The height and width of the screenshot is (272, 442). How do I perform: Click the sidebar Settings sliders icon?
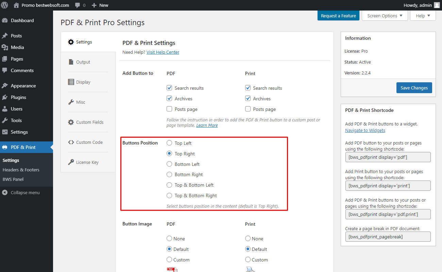pyautogui.click(x=5, y=132)
